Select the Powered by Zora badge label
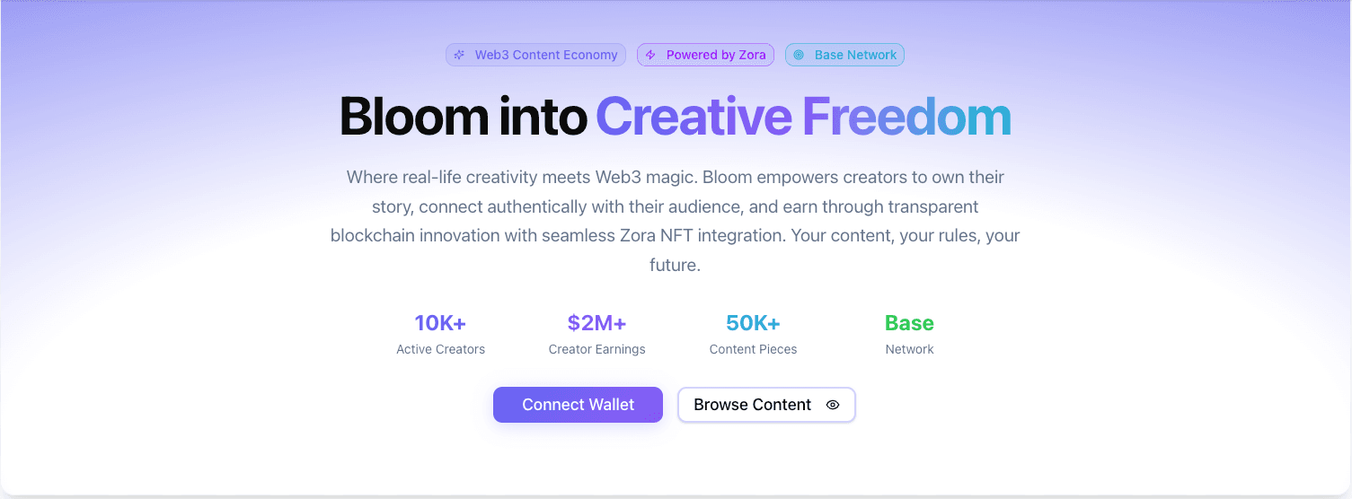 [x=716, y=55]
